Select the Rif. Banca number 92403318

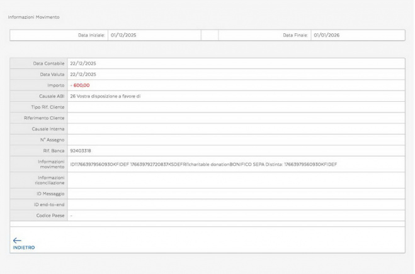[x=81, y=150]
